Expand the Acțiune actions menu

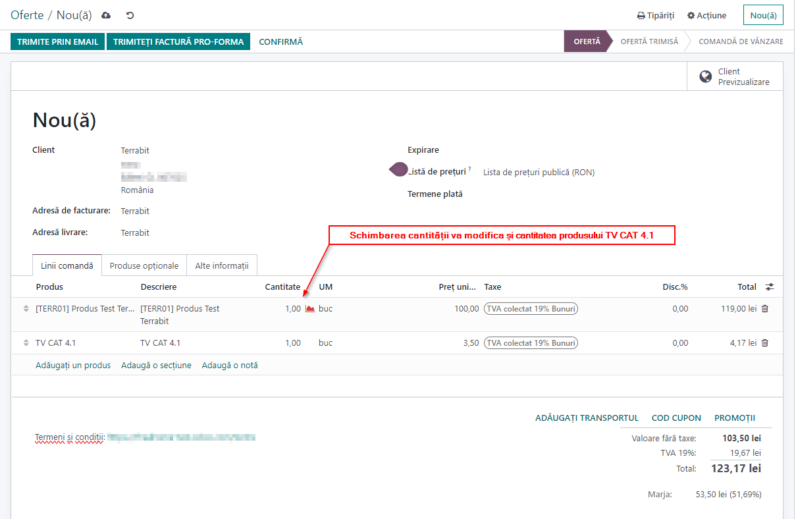pos(706,15)
